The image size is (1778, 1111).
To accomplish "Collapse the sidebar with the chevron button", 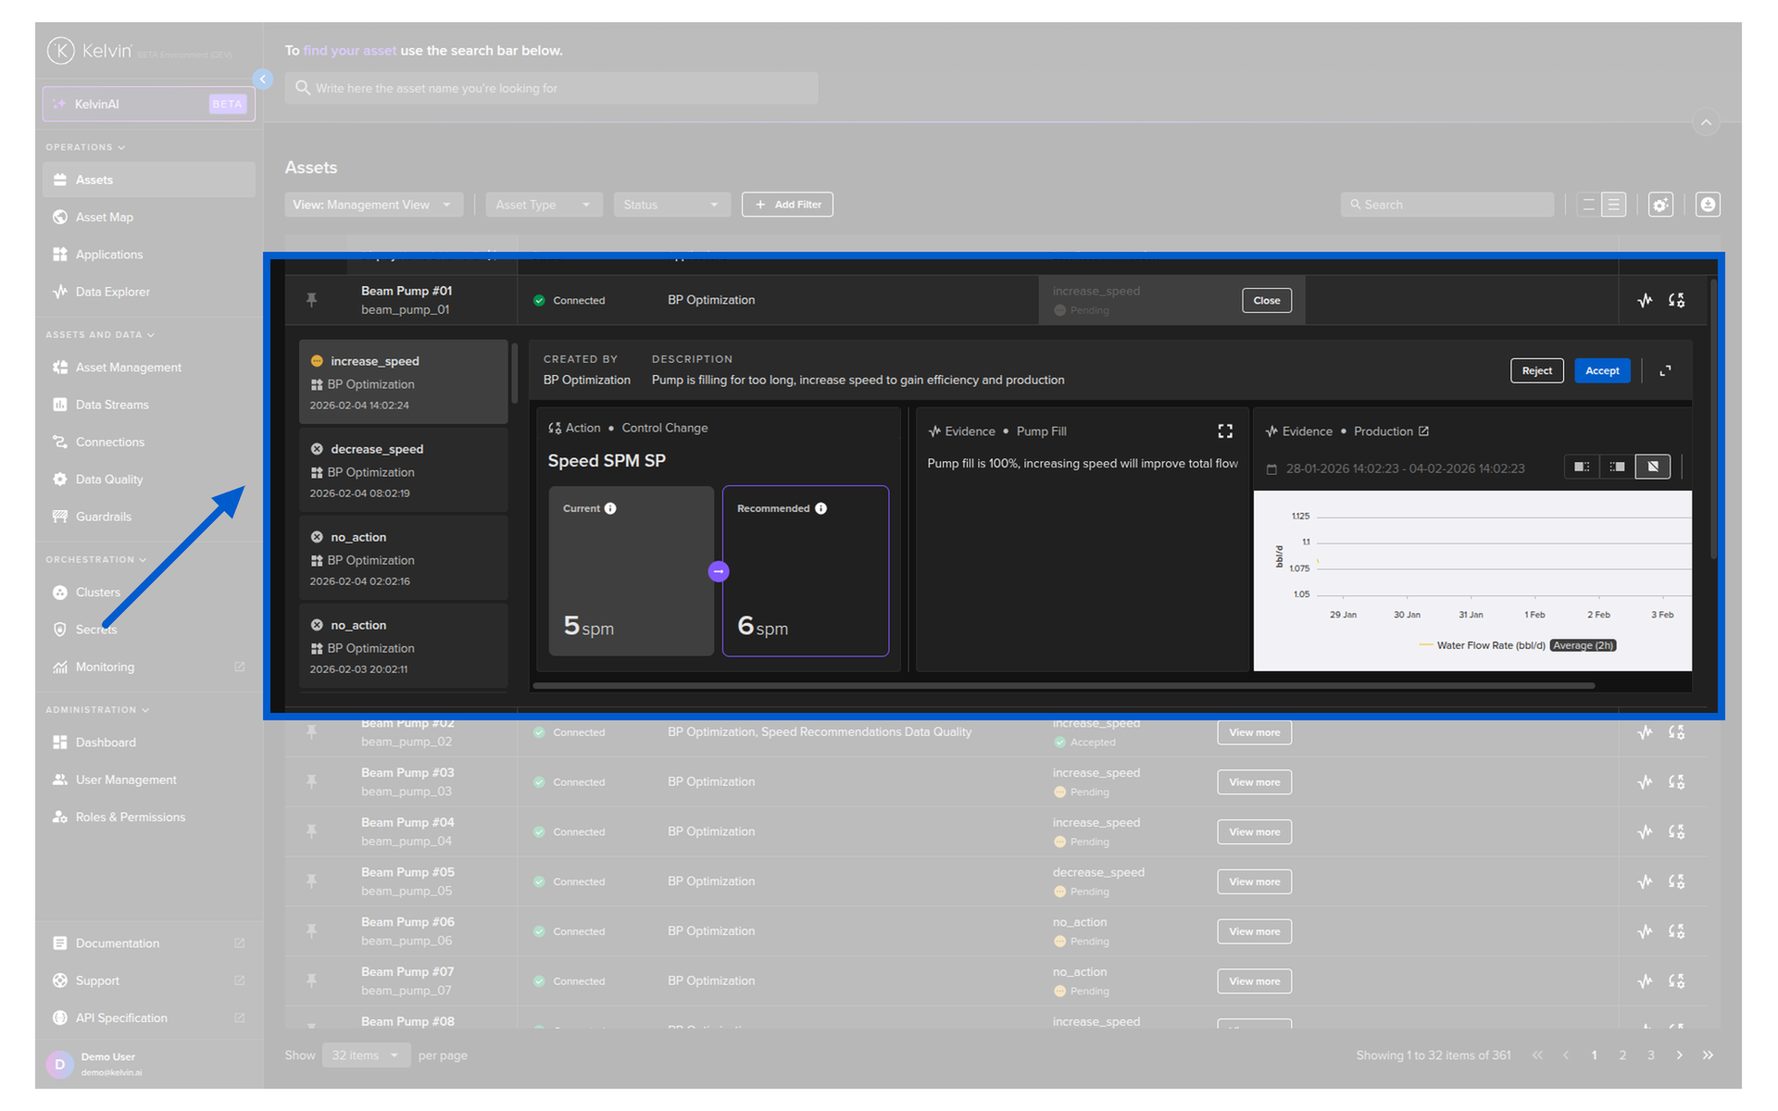I will click(x=263, y=80).
